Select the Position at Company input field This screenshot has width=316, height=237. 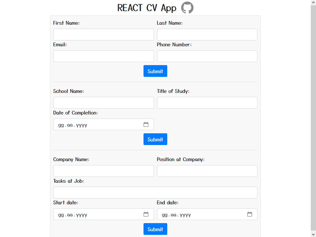click(207, 171)
